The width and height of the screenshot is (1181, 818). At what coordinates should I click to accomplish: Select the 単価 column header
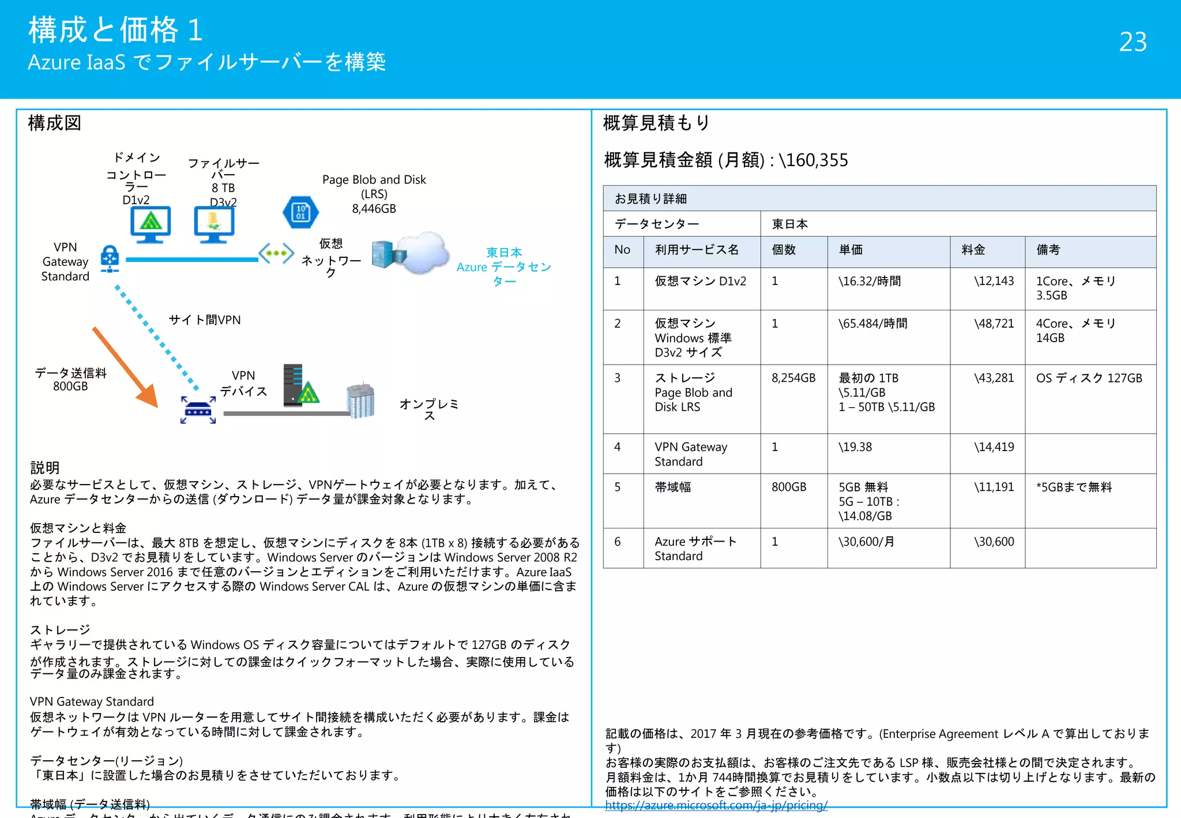(x=889, y=252)
